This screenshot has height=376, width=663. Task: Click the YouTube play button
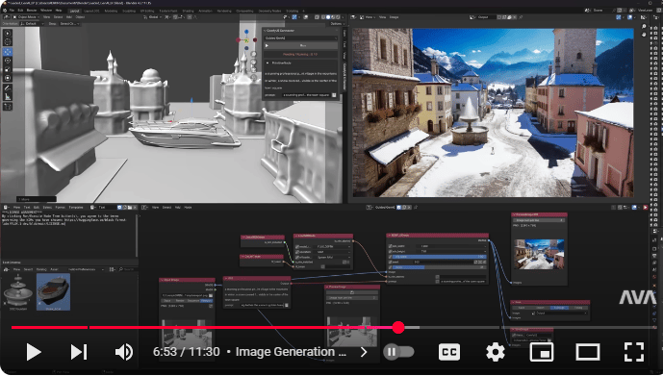coord(33,352)
